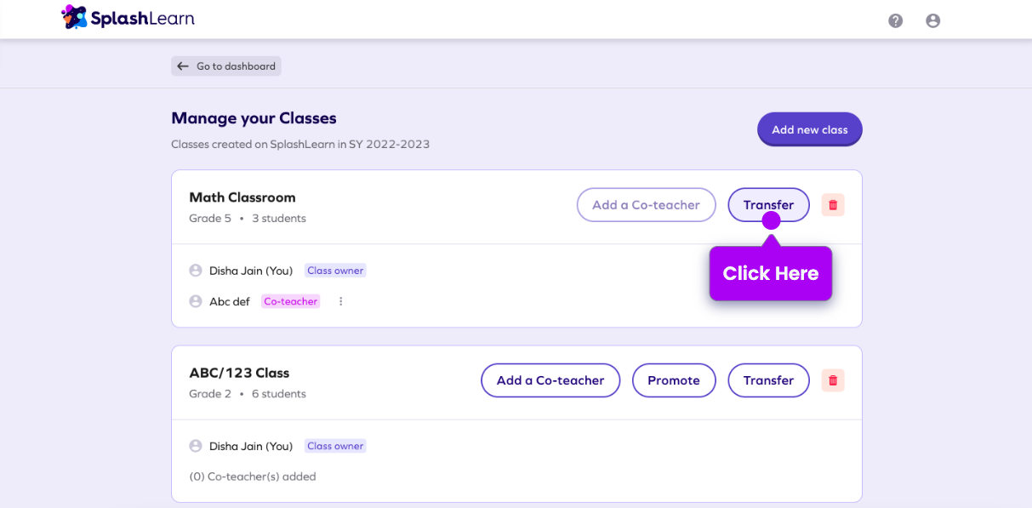Delete the Math Classroom class

(x=833, y=205)
